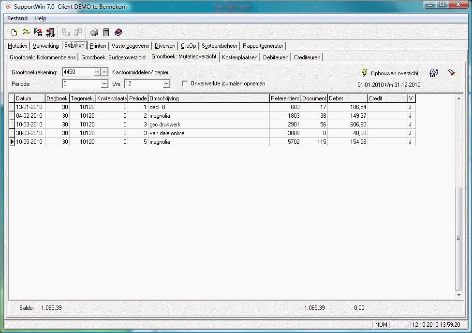Click the exit door toolbar icon

(x=50, y=33)
